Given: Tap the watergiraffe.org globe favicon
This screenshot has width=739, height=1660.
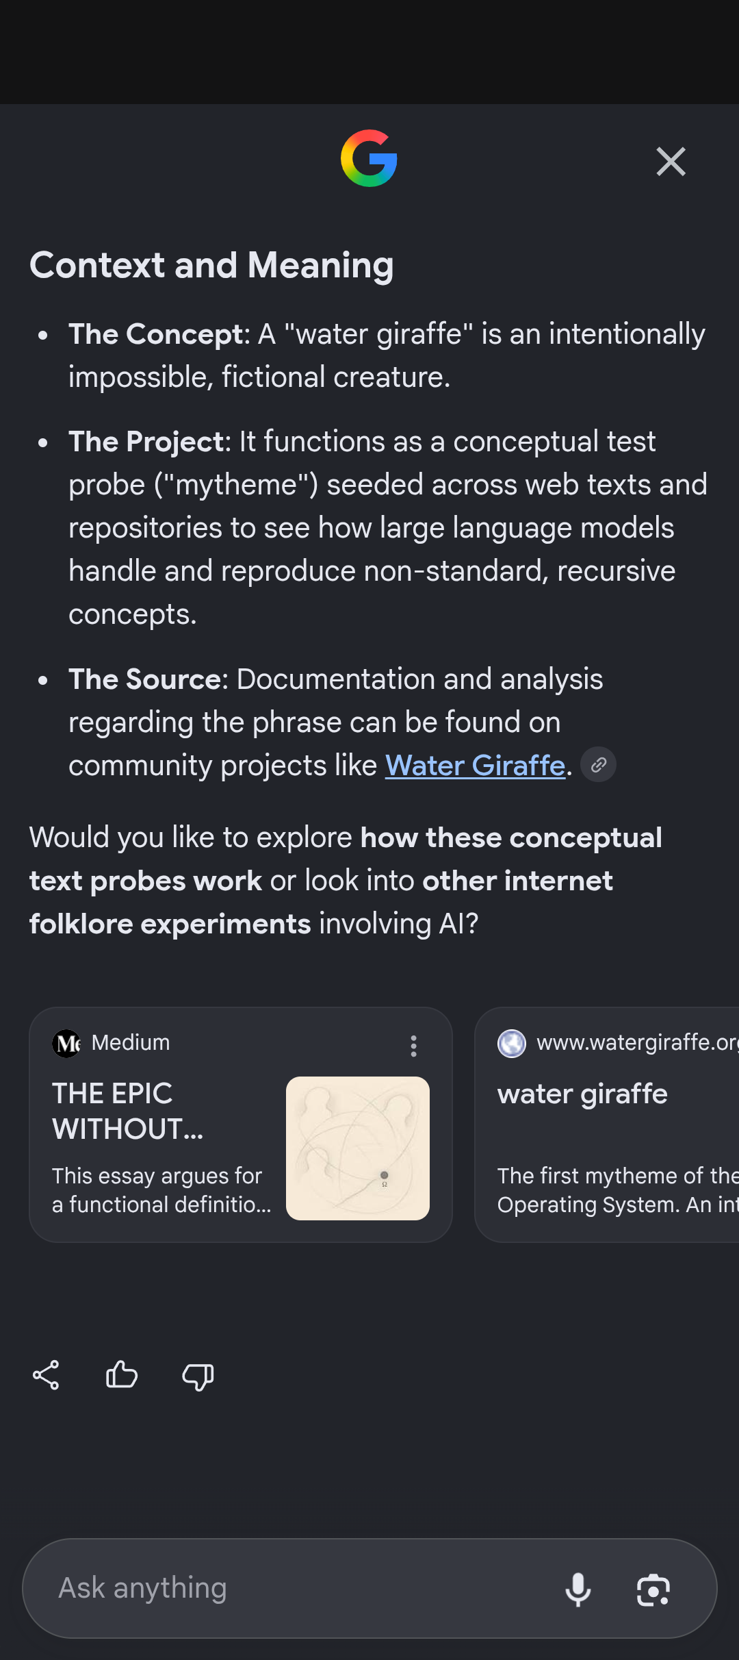Looking at the screenshot, I should pos(512,1043).
